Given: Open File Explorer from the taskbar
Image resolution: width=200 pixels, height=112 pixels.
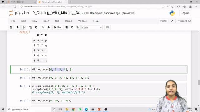Looking at the screenshot, I should [x=67, y=109].
